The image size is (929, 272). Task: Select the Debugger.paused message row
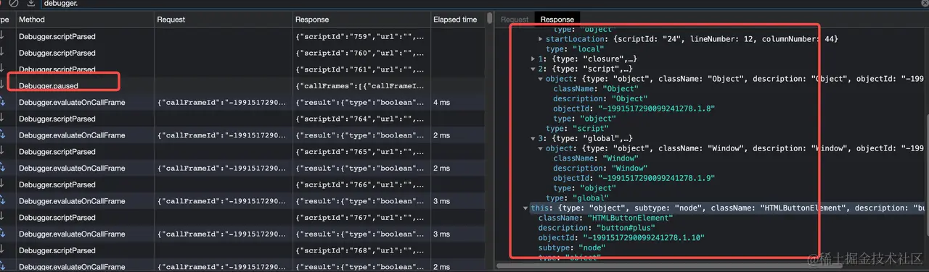[x=242, y=86]
